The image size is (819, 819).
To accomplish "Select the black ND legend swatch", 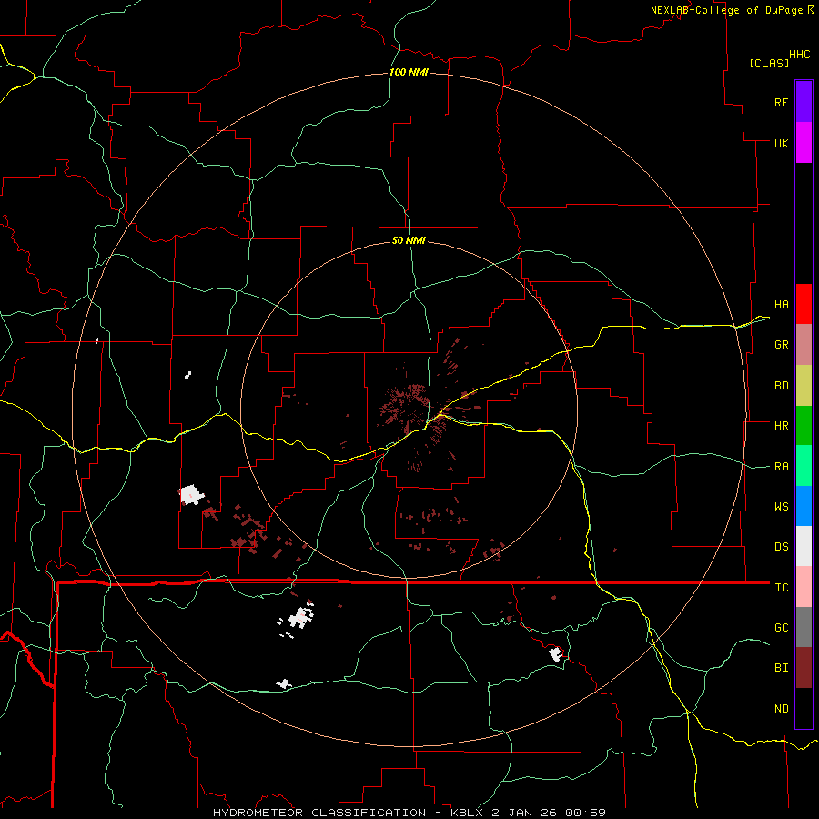I will [804, 708].
